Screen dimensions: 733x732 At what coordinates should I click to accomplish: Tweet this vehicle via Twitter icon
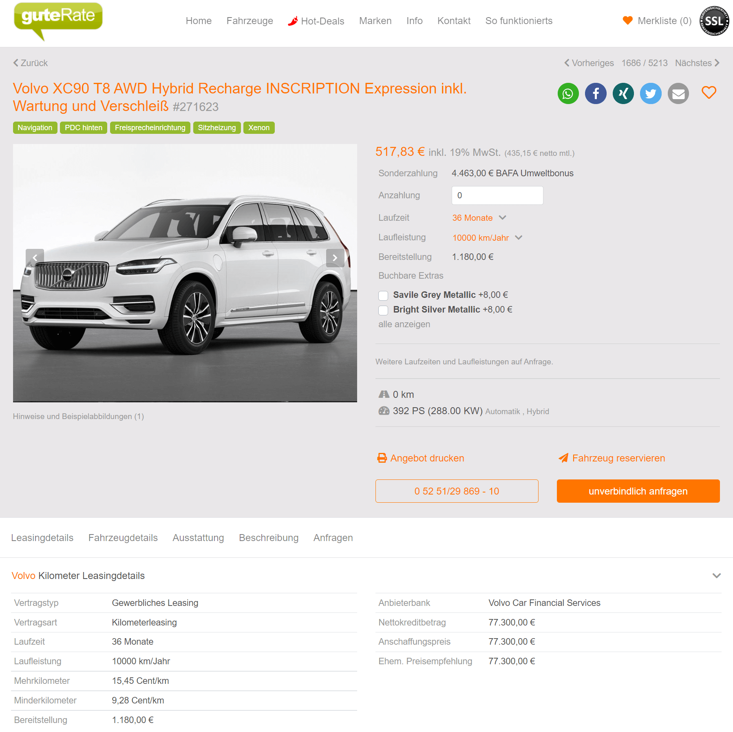tap(651, 93)
